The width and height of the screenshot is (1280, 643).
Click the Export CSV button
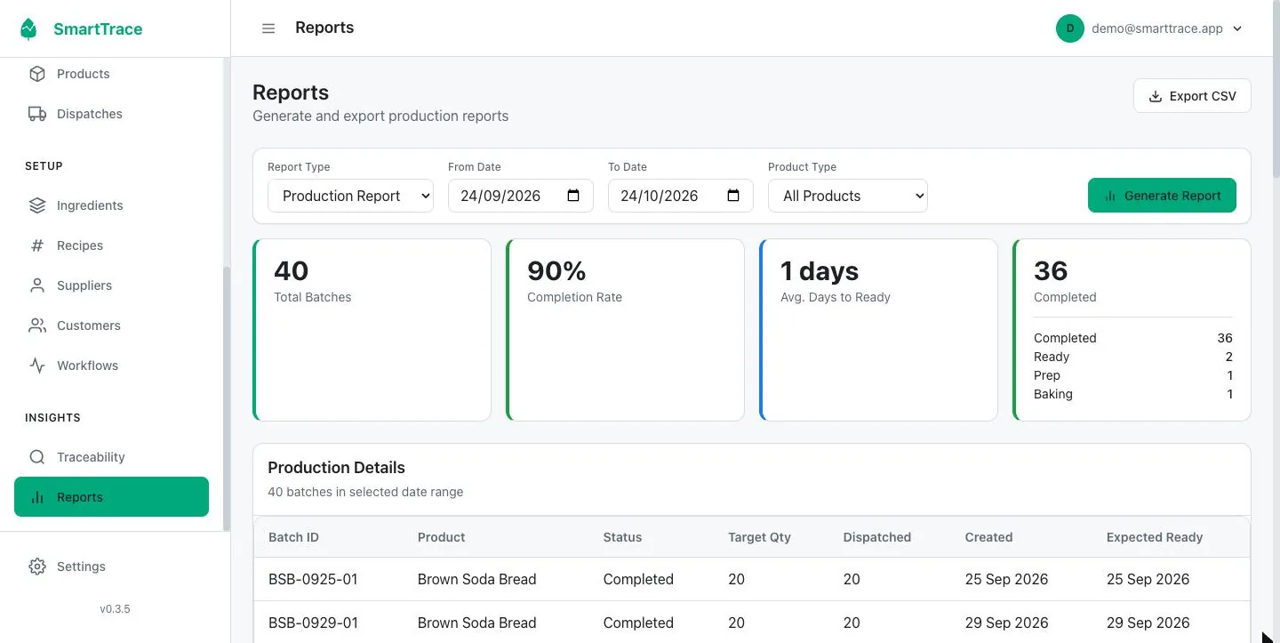click(x=1192, y=96)
